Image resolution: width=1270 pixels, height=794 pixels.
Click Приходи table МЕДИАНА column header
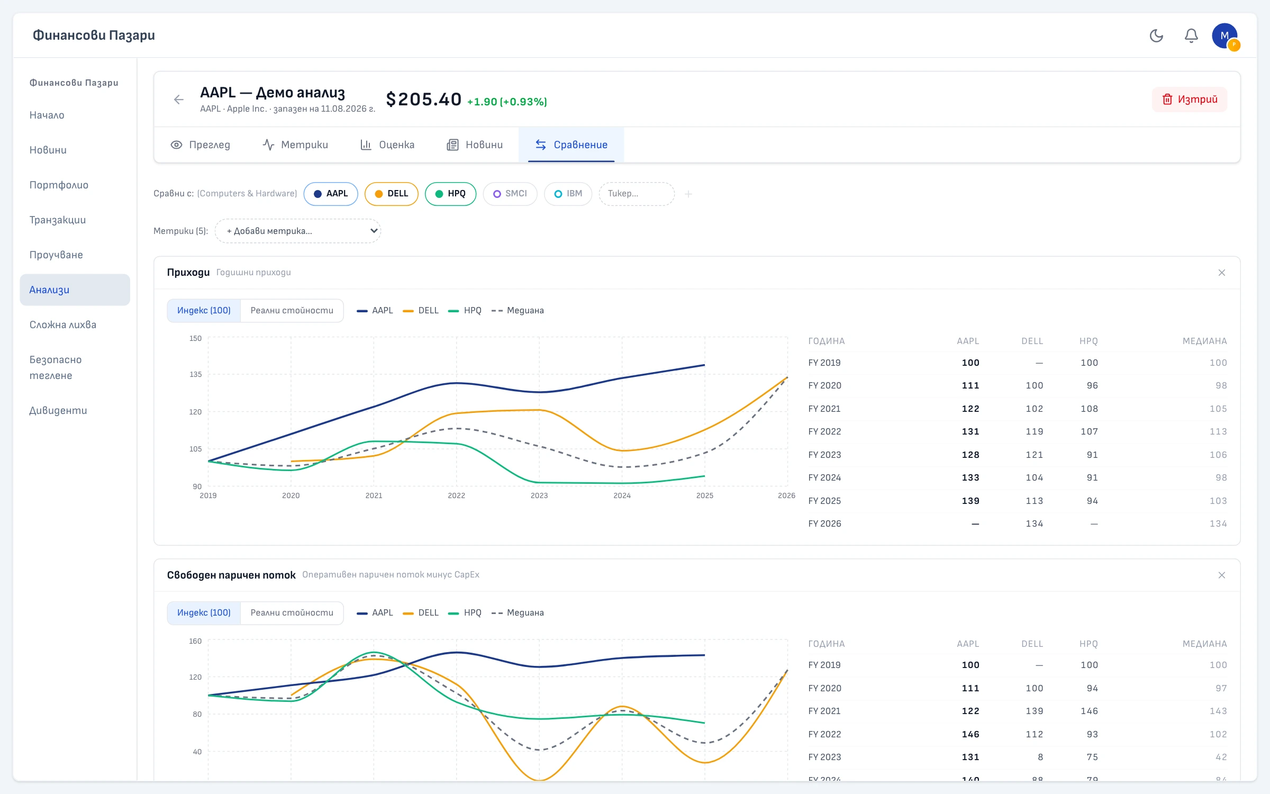(x=1204, y=341)
